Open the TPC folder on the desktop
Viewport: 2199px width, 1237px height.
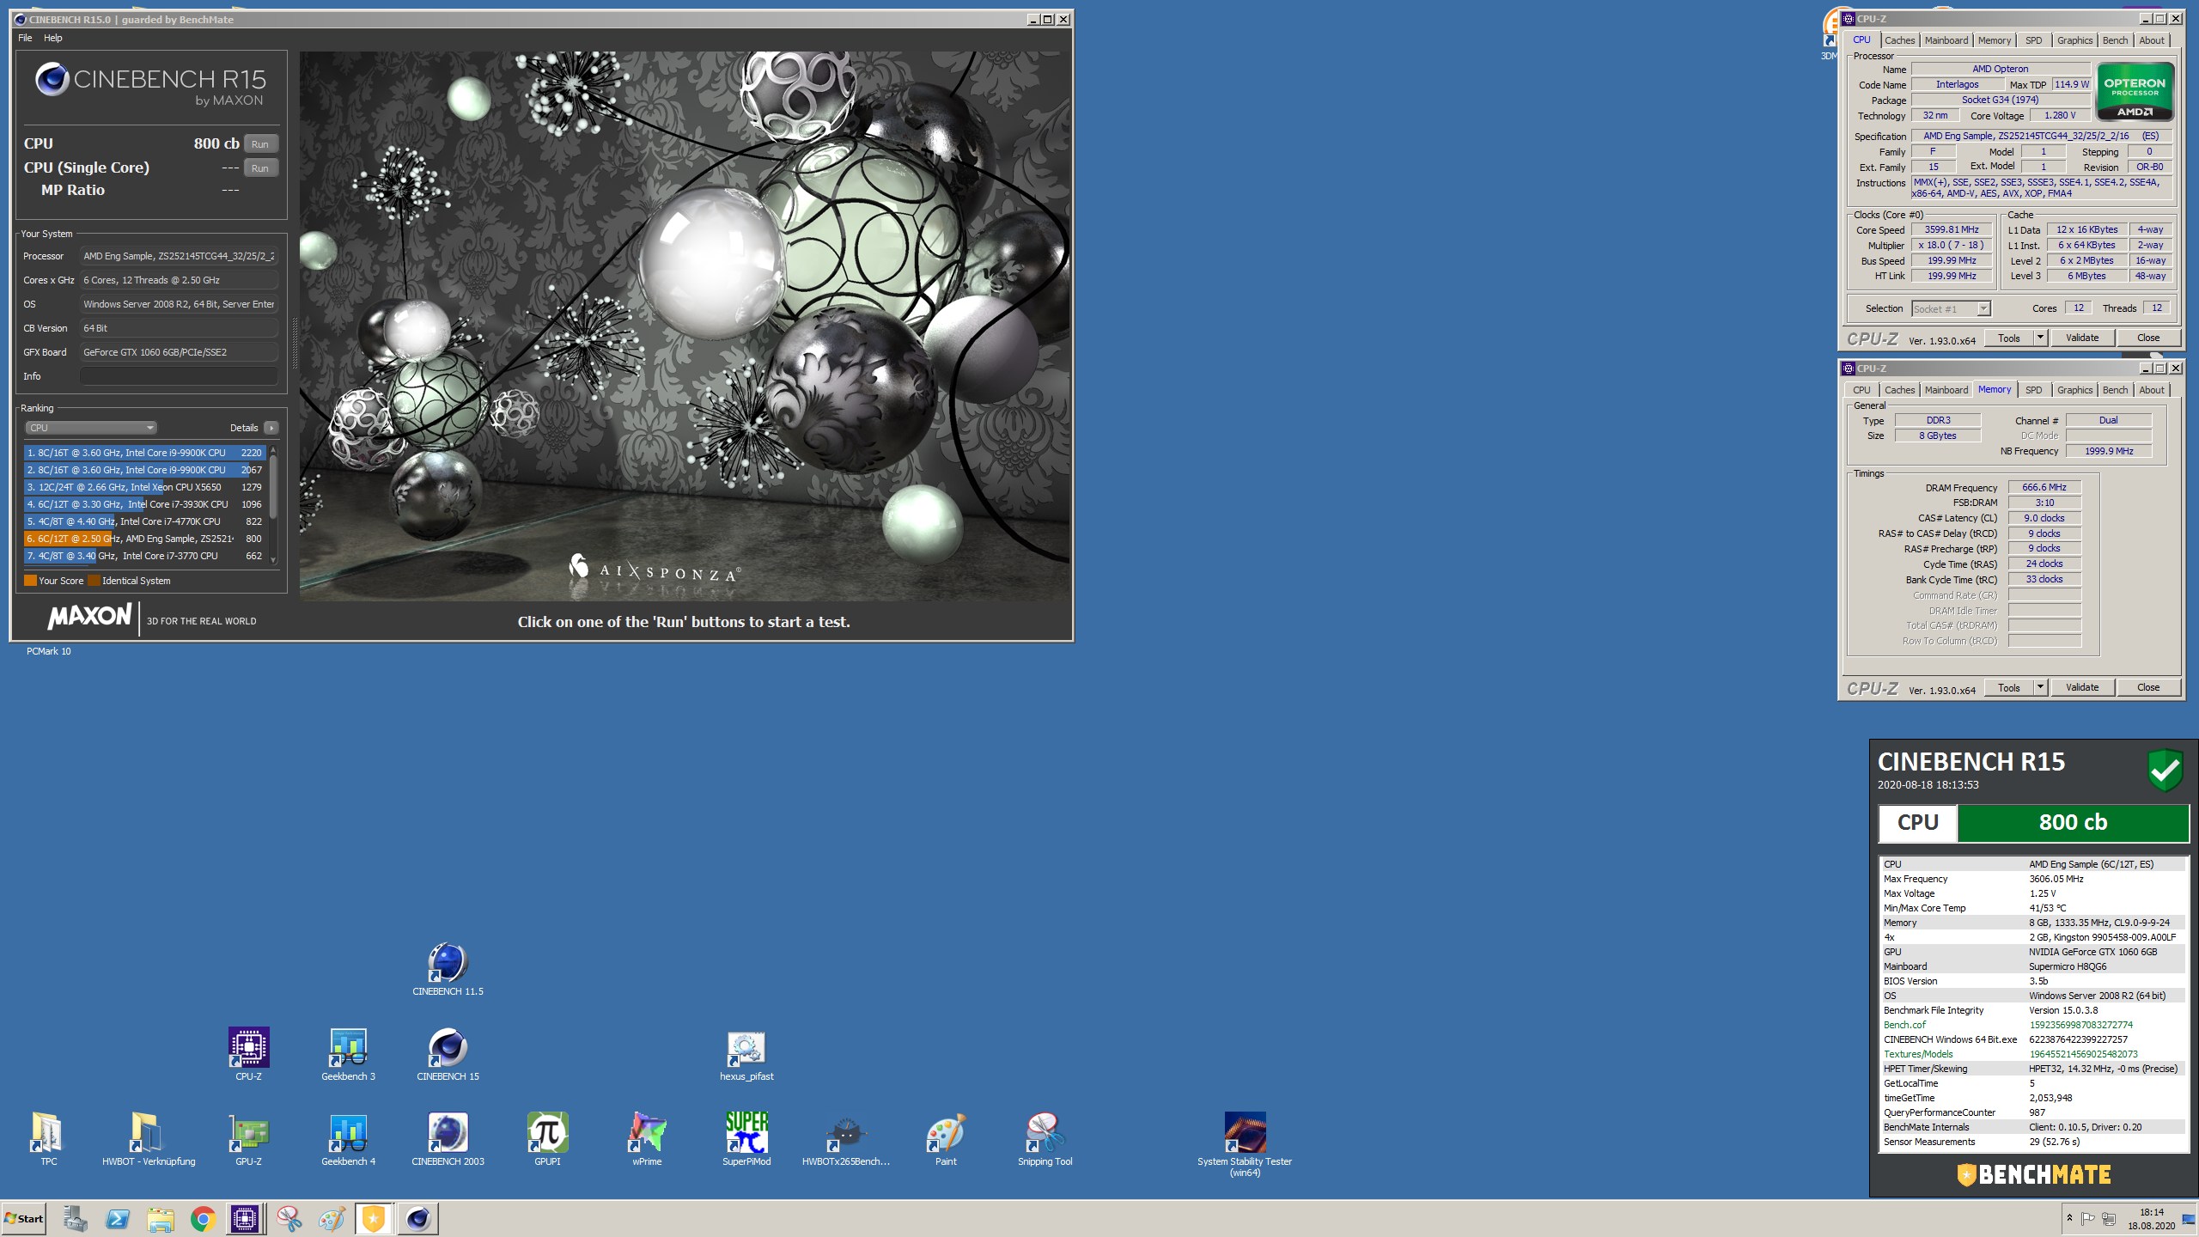48,1140
